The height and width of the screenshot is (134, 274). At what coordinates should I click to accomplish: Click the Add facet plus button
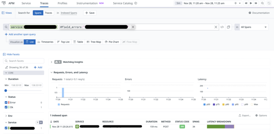coord(38,68)
